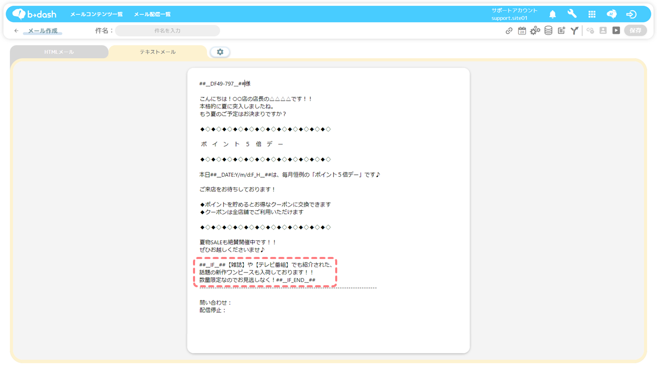
Task: Click the もう夏のご予定はお決まりですか？ line
Action: [x=243, y=114]
